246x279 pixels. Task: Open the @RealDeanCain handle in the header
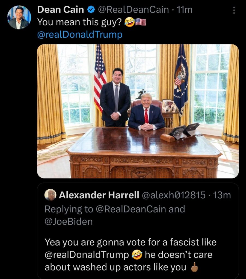point(133,10)
